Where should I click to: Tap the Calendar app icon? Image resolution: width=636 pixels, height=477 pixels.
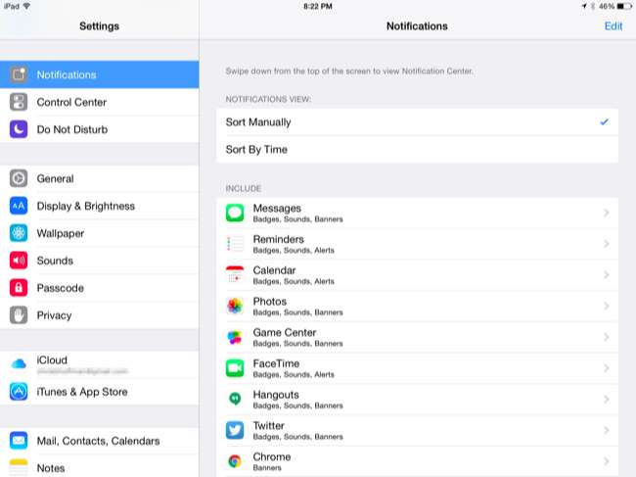click(235, 274)
